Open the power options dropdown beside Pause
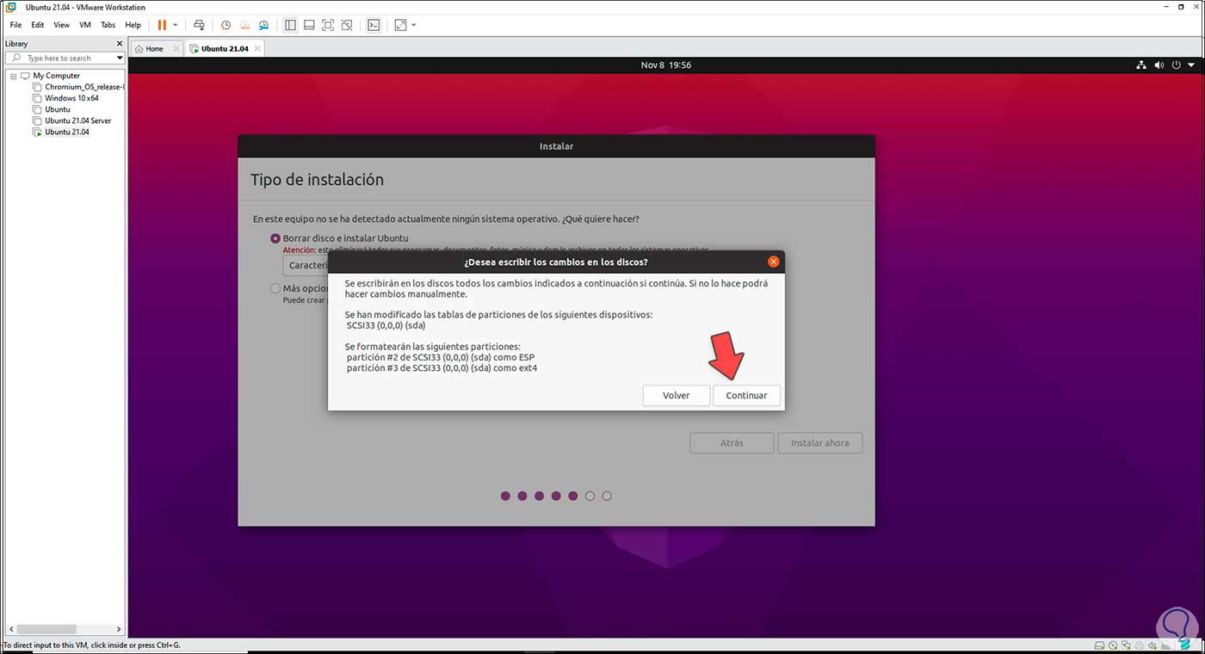Image resolution: width=1205 pixels, height=654 pixels. click(176, 25)
